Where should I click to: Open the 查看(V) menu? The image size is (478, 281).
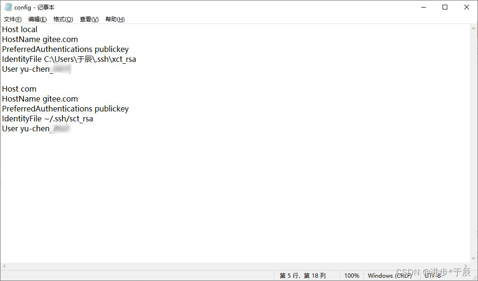coord(89,19)
